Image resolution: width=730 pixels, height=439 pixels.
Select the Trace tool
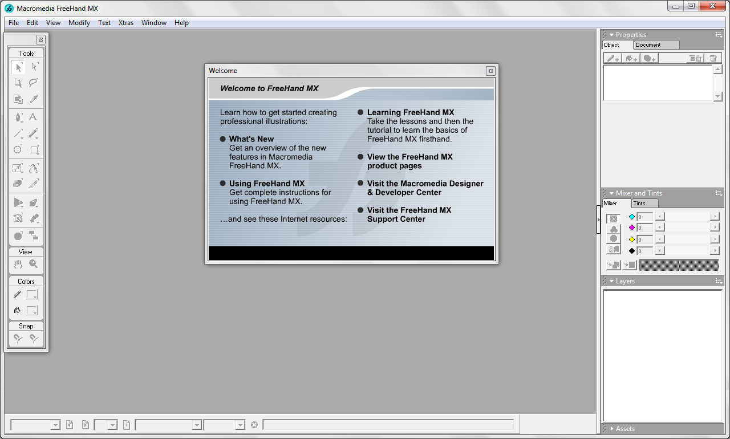tap(18, 218)
